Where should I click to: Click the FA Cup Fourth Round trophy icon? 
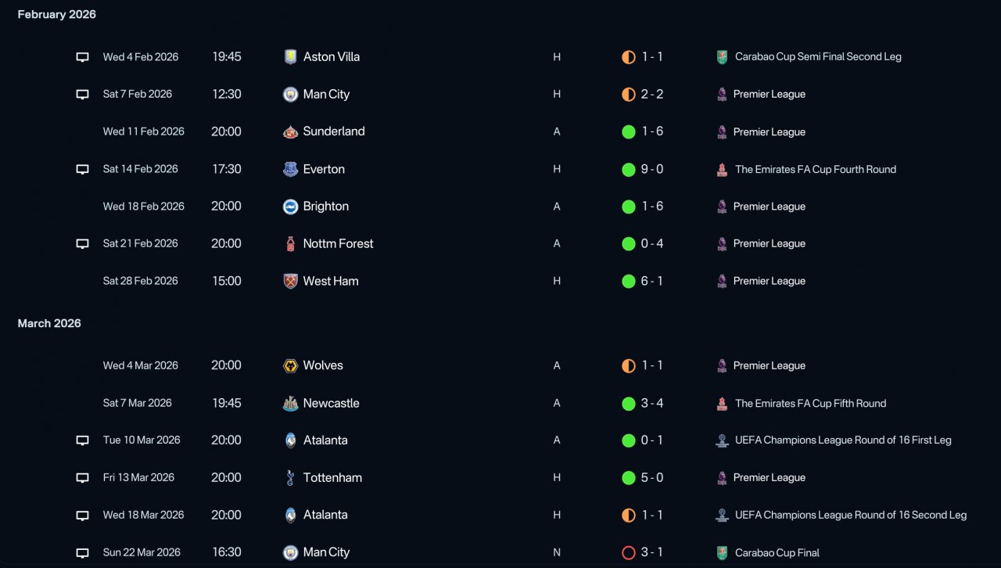[722, 169]
